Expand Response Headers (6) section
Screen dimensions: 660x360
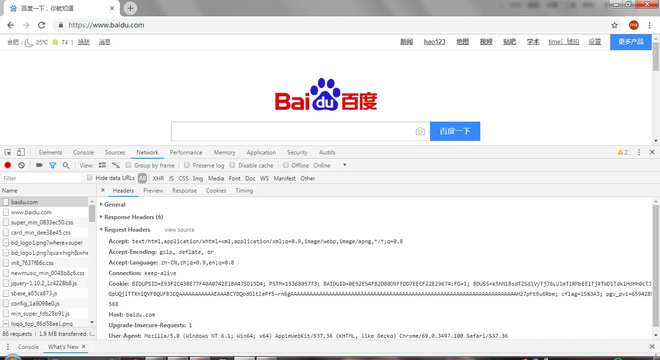pyautogui.click(x=131, y=217)
